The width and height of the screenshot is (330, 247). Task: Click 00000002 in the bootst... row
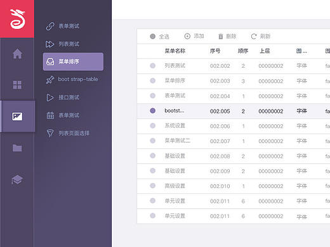pyautogui.click(x=271, y=111)
